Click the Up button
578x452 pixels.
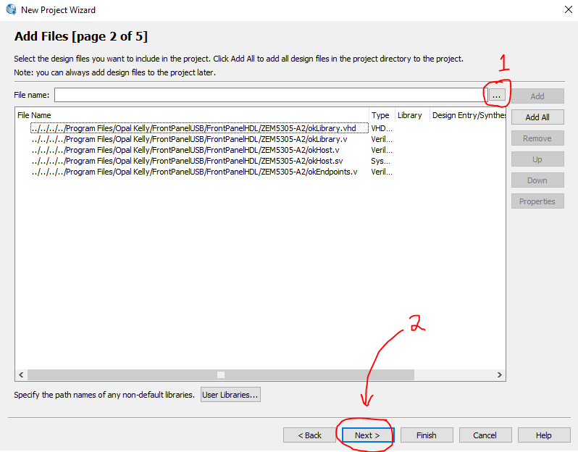(x=537, y=159)
